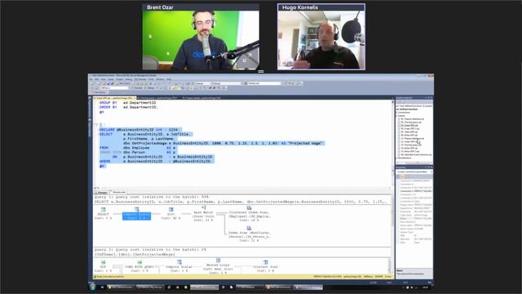Open the Extended Events sql file in Solution Explorer
Image resolution: width=522 pixels, height=294 pixels.
tap(416, 154)
